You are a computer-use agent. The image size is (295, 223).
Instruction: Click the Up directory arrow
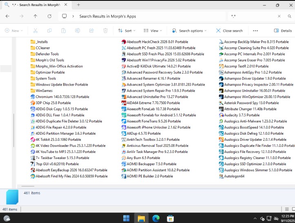pos(35,16)
